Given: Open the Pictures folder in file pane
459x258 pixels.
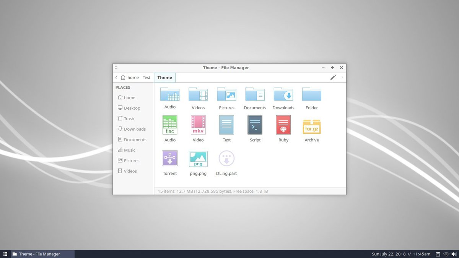Looking at the screenshot, I should (x=226, y=94).
